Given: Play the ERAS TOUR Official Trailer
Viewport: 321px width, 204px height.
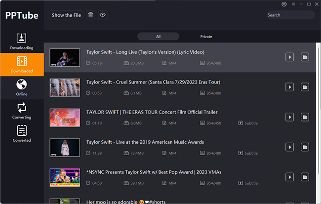Looking at the screenshot, I should coord(289,117).
